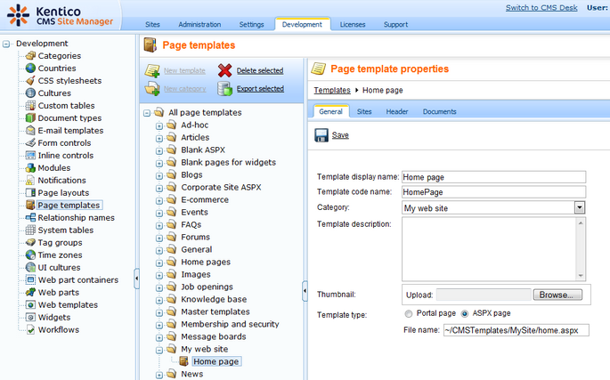
Task: Click the Export selected icon
Action: point(225,88)
